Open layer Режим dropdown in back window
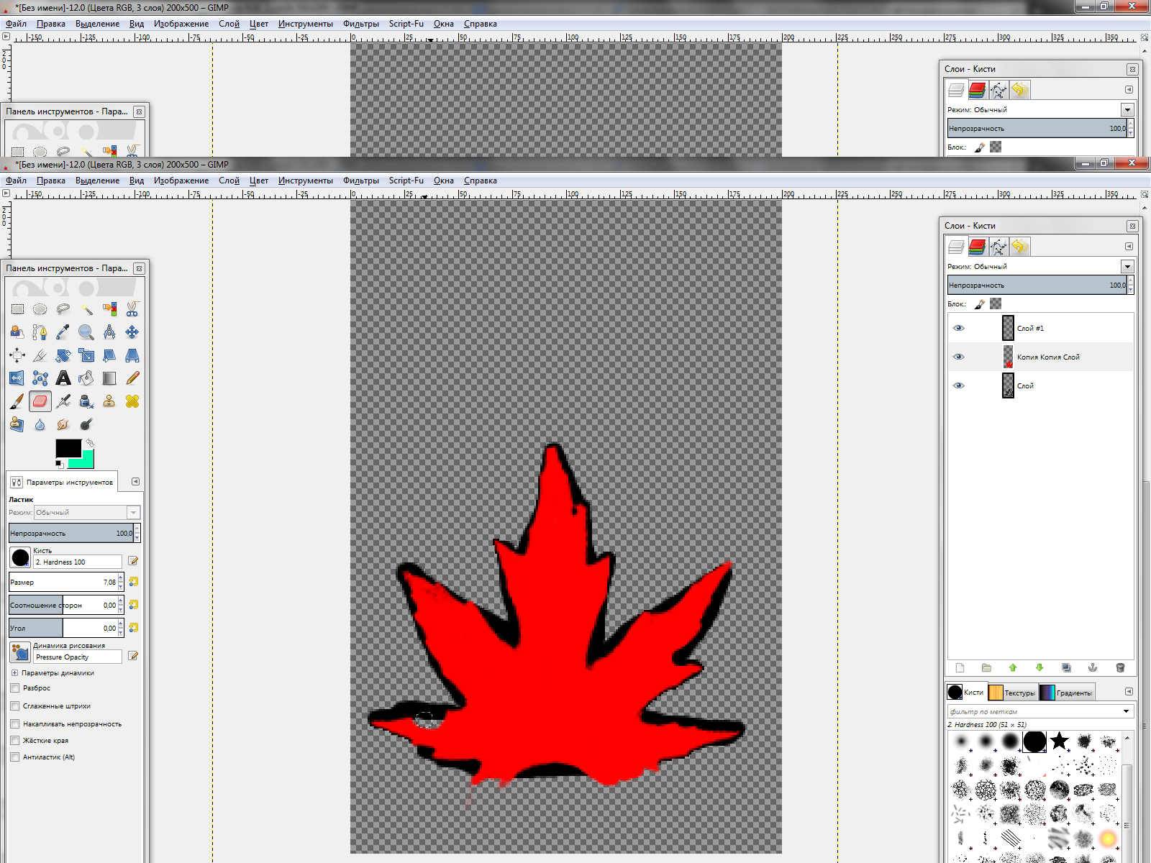The width and height of the screenshot is (1151, 863). tap(1127, 110)
